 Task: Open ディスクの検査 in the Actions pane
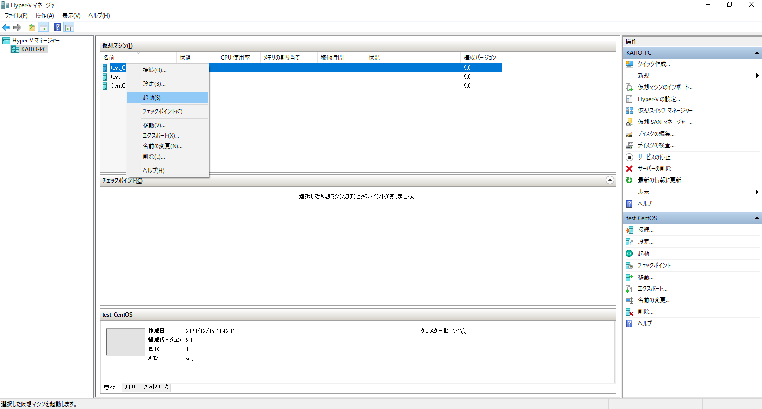(656, 145)
